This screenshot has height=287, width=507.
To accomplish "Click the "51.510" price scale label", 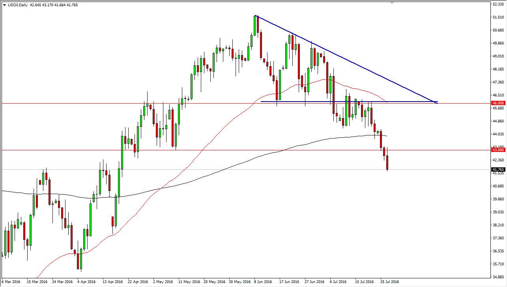I will pyautogui.click(x=498, y=17).
